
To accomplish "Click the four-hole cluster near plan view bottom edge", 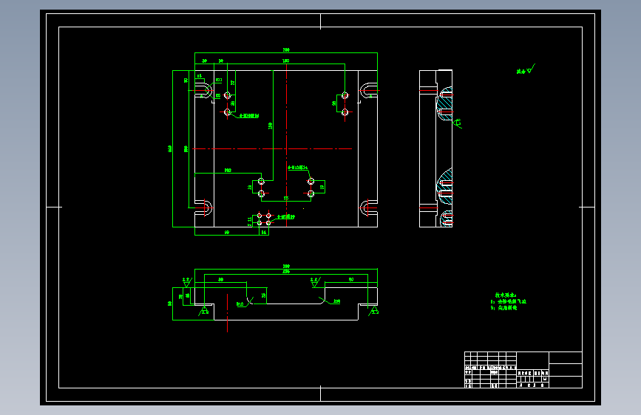I will click(x=264, y=219).
